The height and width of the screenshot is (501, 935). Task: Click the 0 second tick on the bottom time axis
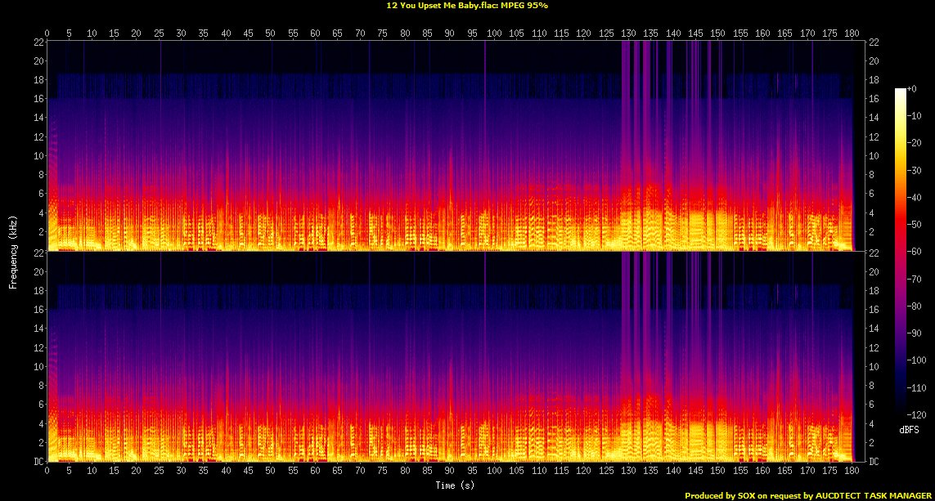(x=47, y=471)
